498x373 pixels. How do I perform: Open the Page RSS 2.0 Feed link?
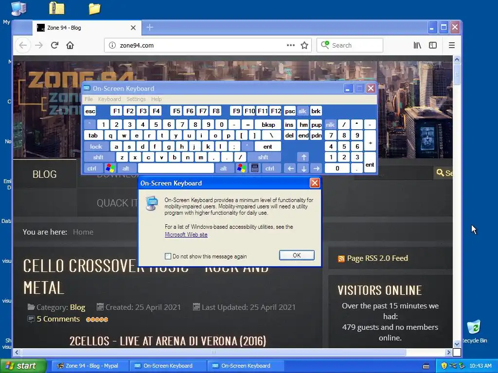point(377,258)
